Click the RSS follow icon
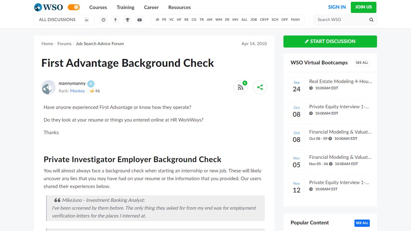The image size is (411, 231). (241, 87)
